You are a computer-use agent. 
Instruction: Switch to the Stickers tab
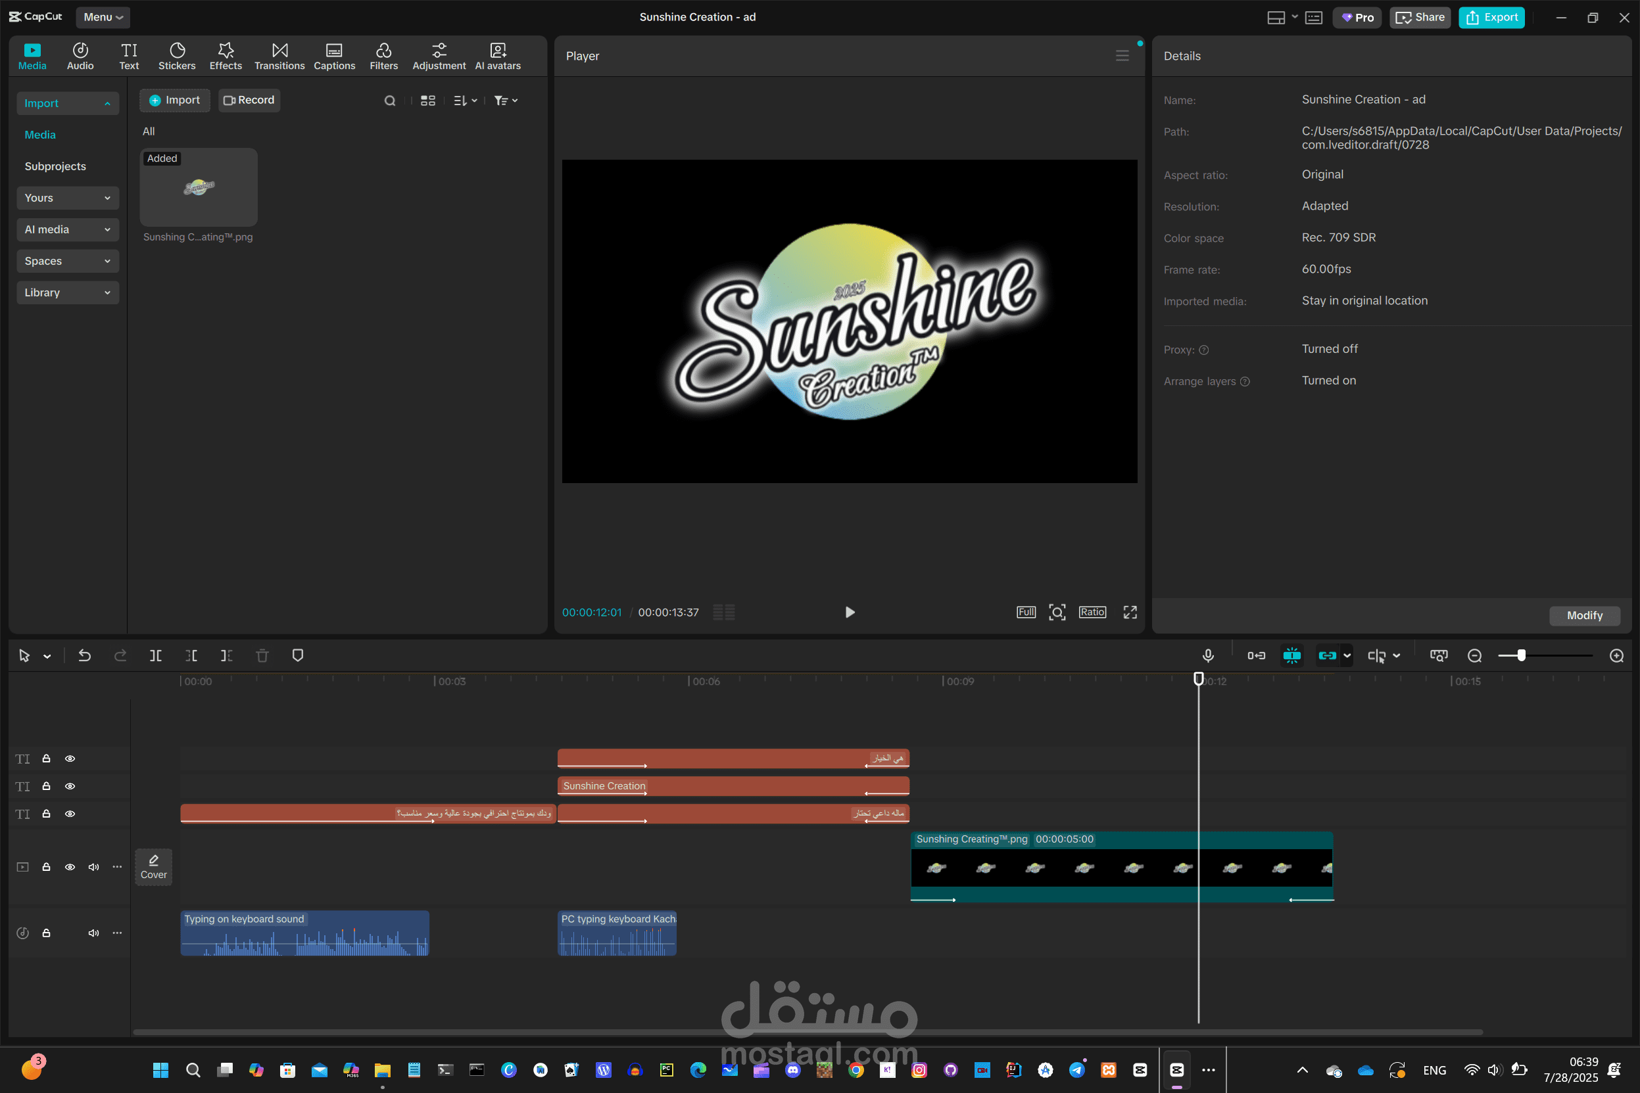pos(177,56)
